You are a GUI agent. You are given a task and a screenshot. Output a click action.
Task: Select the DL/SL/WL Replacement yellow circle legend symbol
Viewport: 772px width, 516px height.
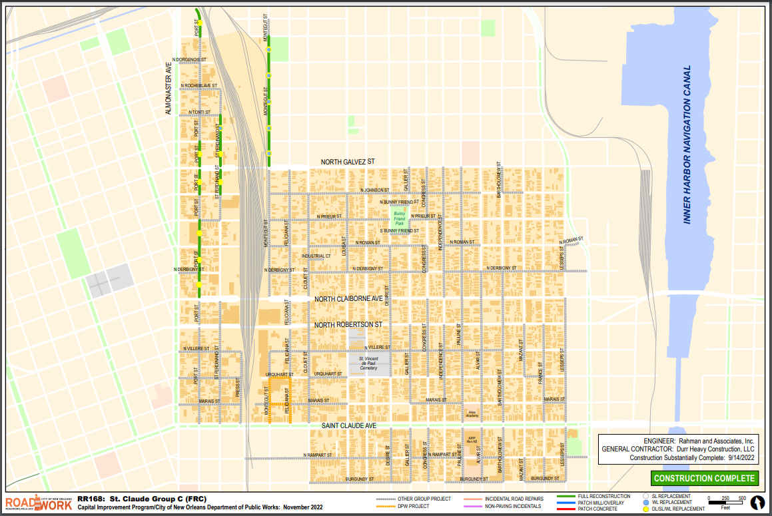645,509
